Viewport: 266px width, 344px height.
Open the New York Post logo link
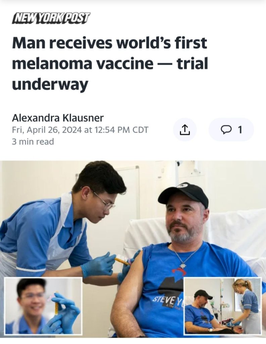pyautogui.click(x=51, y=19)
